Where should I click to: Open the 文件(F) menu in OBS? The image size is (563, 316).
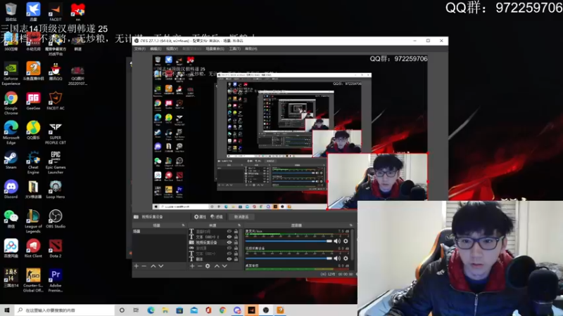click(139, 48)
